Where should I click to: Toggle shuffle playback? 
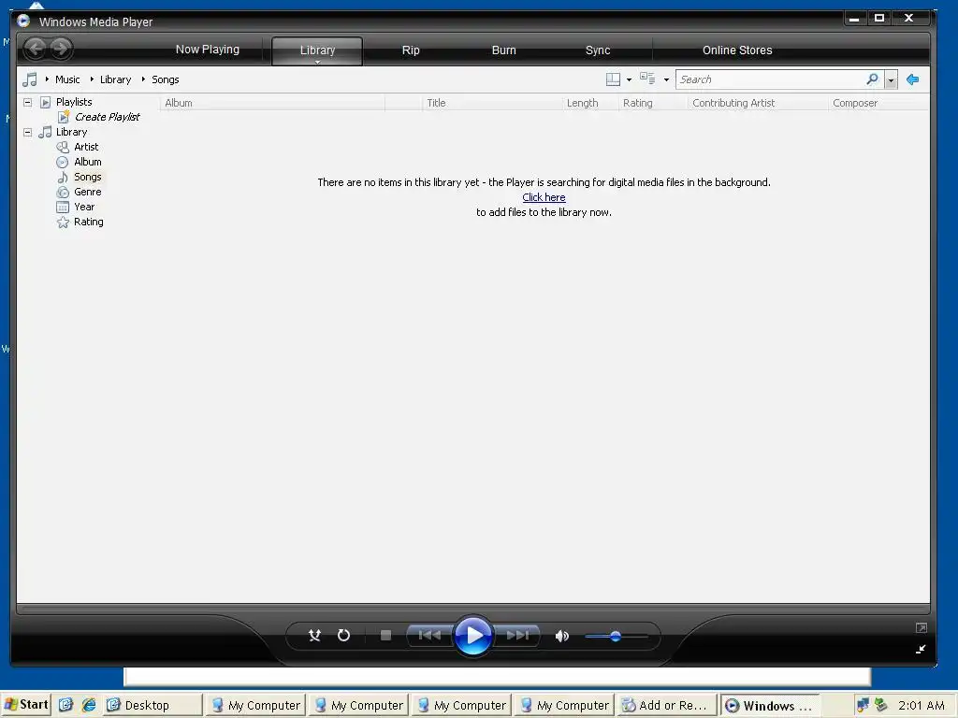click(x=314, y=636)
